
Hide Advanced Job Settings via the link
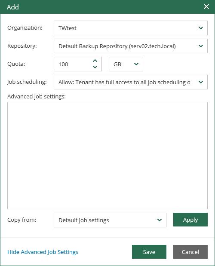tap(43, 252)
